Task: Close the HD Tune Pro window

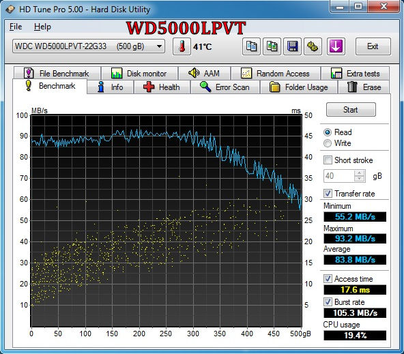Action: point(384,6)
